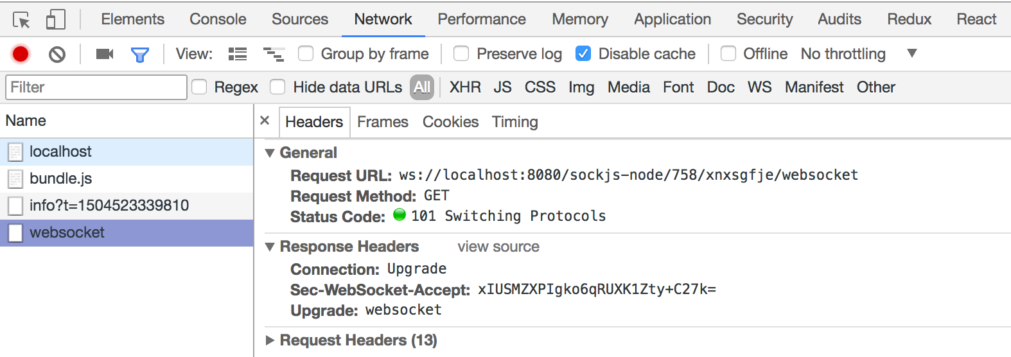Switch to the Console tab
The image size is (1011, 357).
click(x=218, y=19)
